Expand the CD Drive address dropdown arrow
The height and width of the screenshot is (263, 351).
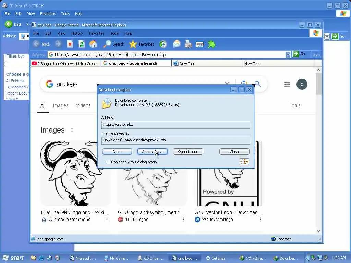coord(327,36)
